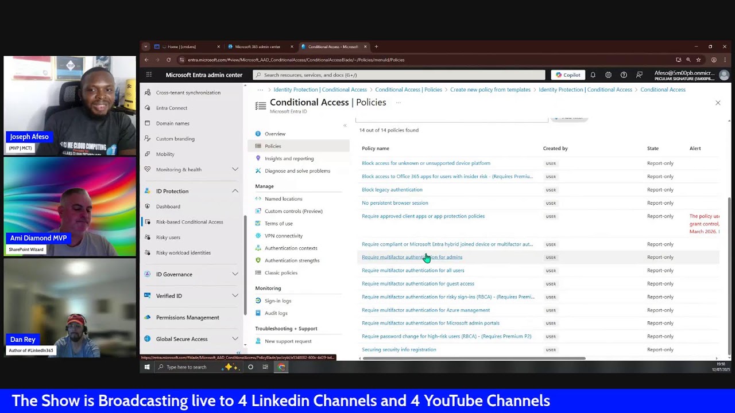Click the browser address bar

[425, 60]
